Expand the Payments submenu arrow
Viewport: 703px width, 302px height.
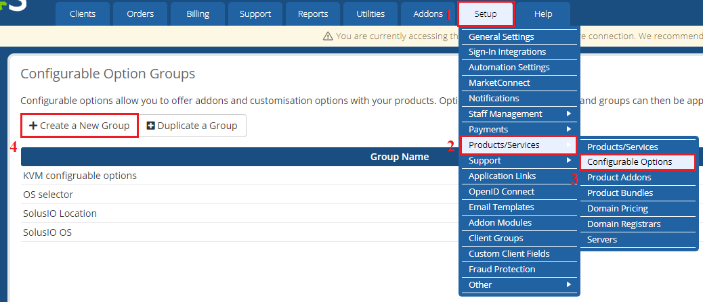point(569,129)
